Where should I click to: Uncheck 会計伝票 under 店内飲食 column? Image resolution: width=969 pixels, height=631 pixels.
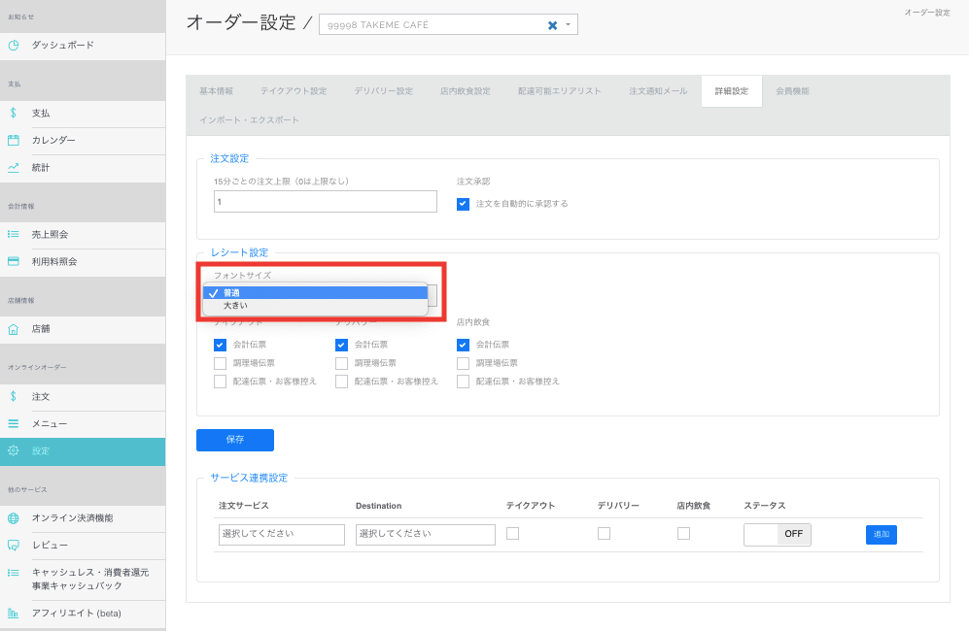(463, 345)
